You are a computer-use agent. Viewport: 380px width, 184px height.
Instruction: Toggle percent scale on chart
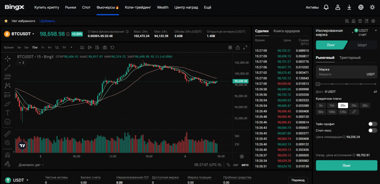228,165
